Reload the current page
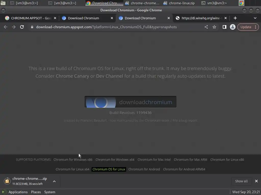 [22, 27]
